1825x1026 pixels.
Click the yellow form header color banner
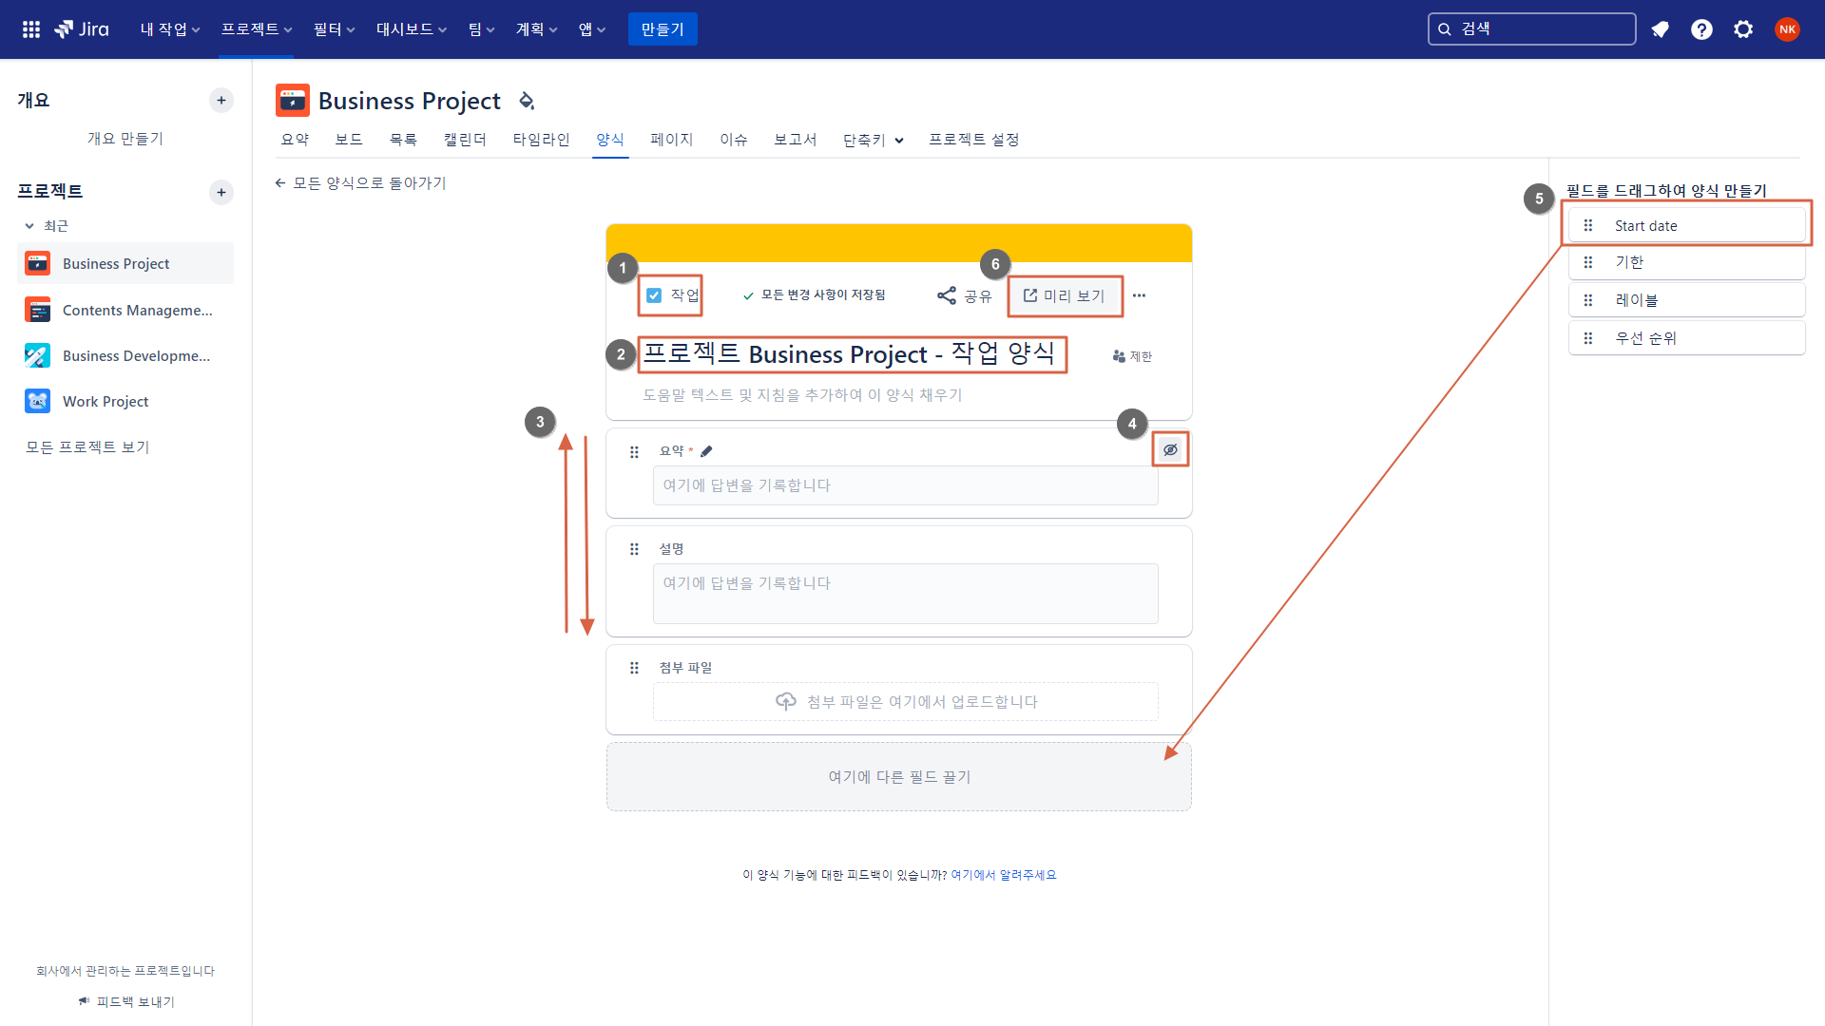click(899, 243)
